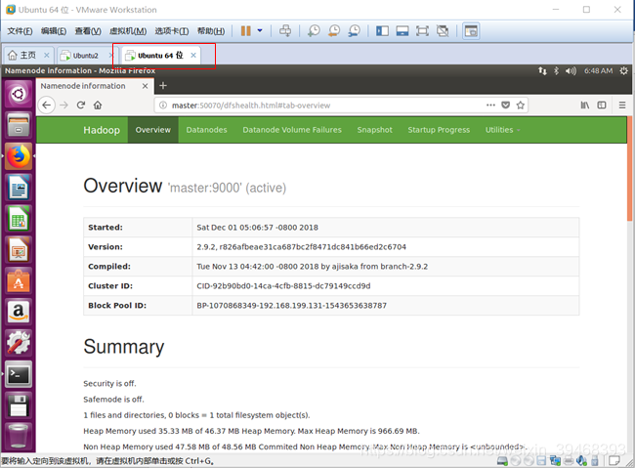Click the Hadoop brand link
Screen dimensions: 635x468
pyautogui.click(x=102, y=130)
